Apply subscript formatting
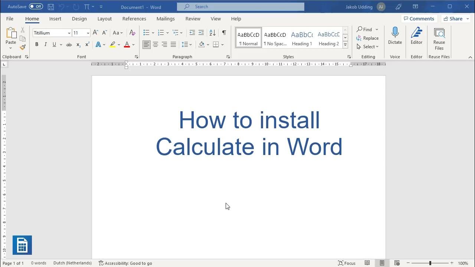 tap(78, 44)
